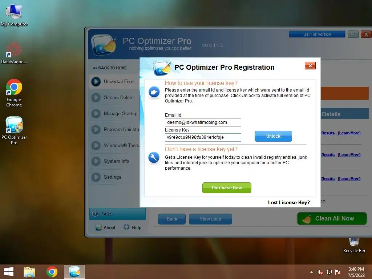Open PC Optimizer Pro desktop shortcut
372x279 pixels.
(x=14, y=130)
